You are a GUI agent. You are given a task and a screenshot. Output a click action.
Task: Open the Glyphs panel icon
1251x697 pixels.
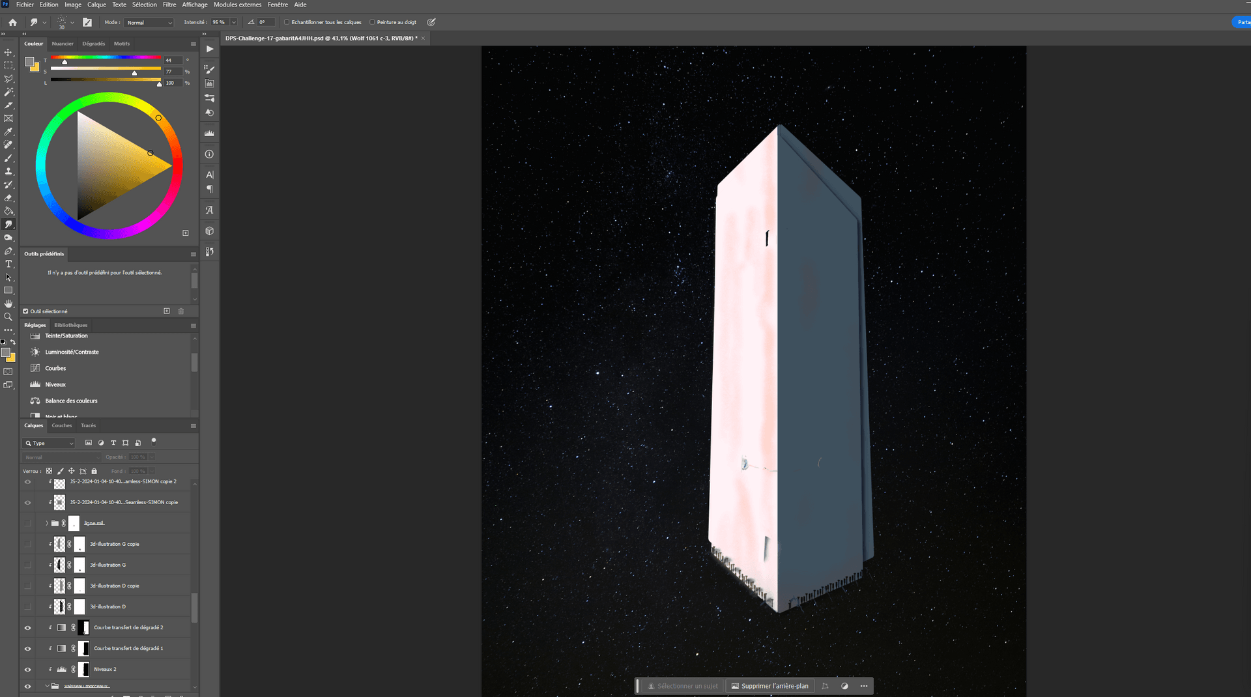tap(210, 210)
